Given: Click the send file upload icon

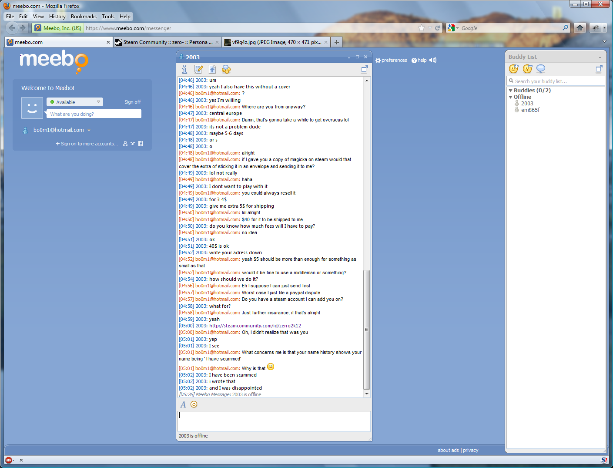Looking at the screenshot, I should pos(212,69).
